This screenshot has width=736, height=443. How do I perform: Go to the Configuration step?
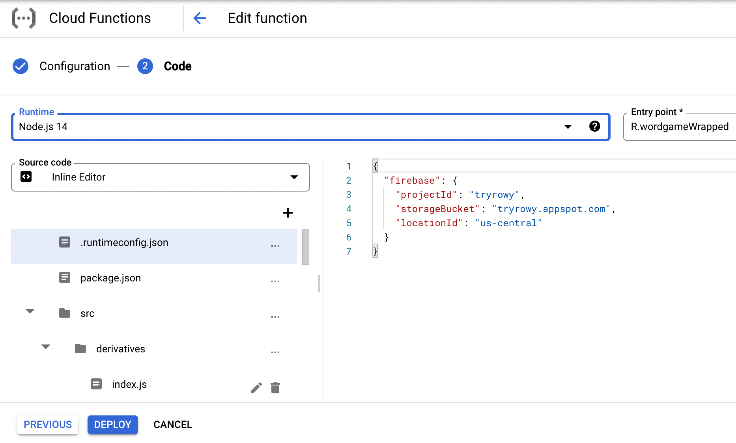pos(74,66)
